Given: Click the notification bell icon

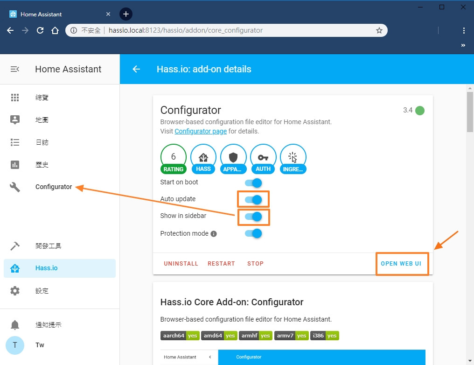Looking at the screenshot, I should [x=15, y=325].
